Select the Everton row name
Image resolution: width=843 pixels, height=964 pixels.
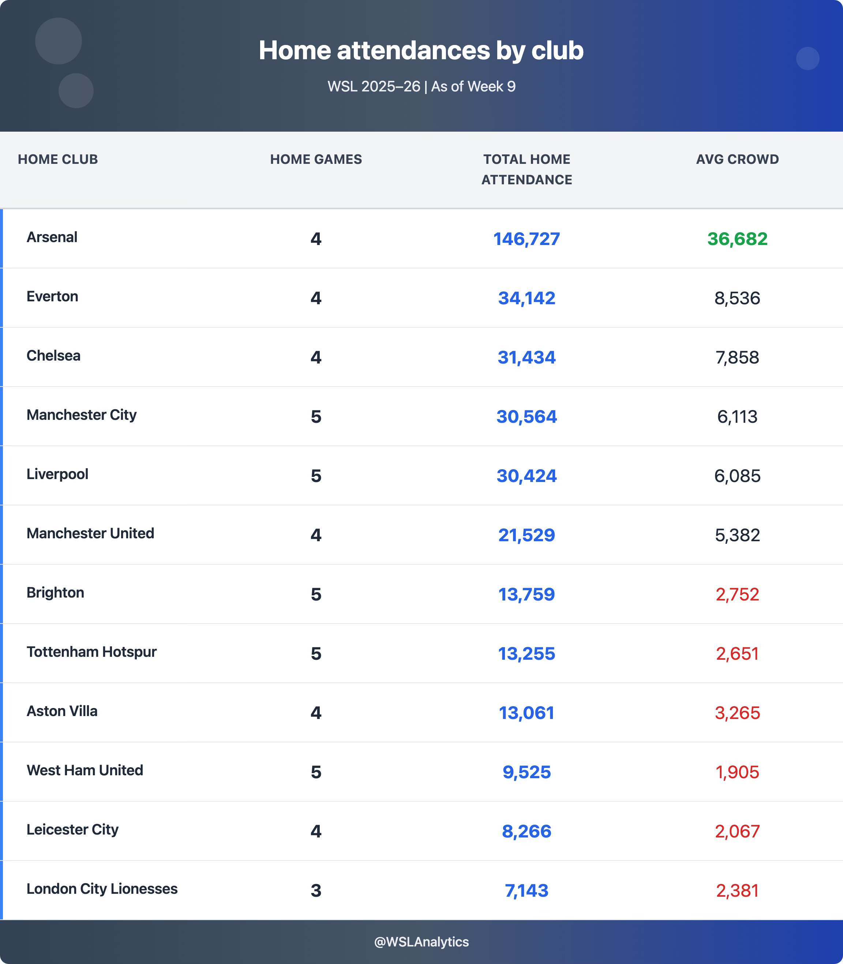[x=52, y=296]
